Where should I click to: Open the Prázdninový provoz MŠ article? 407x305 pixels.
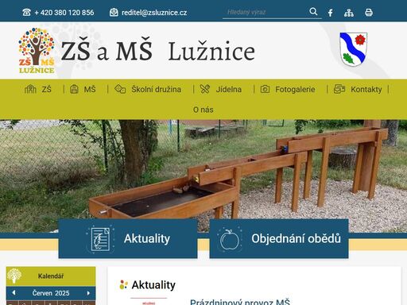240,302
